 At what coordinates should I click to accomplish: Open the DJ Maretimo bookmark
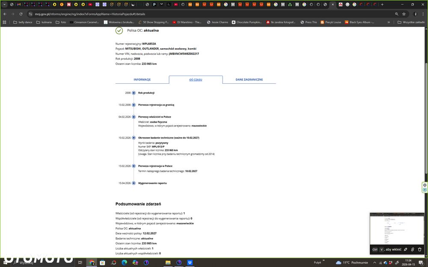click(x=187, y=22)
